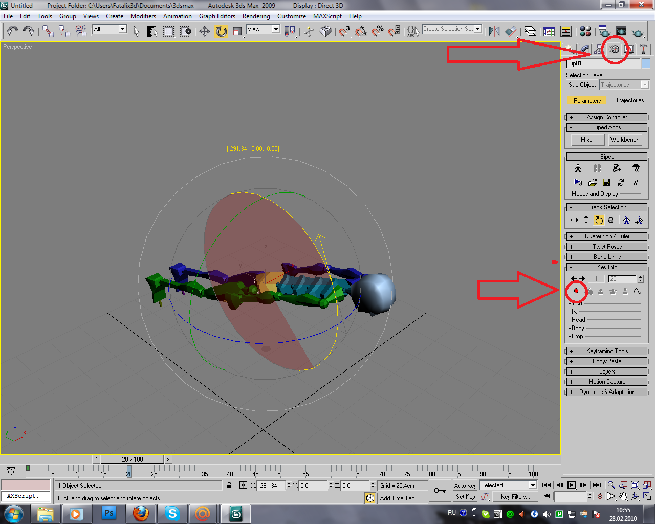Open the Graph Editors menu
Image resolution: width=655 pixels, height=524 pixels.
click(217, 16)
